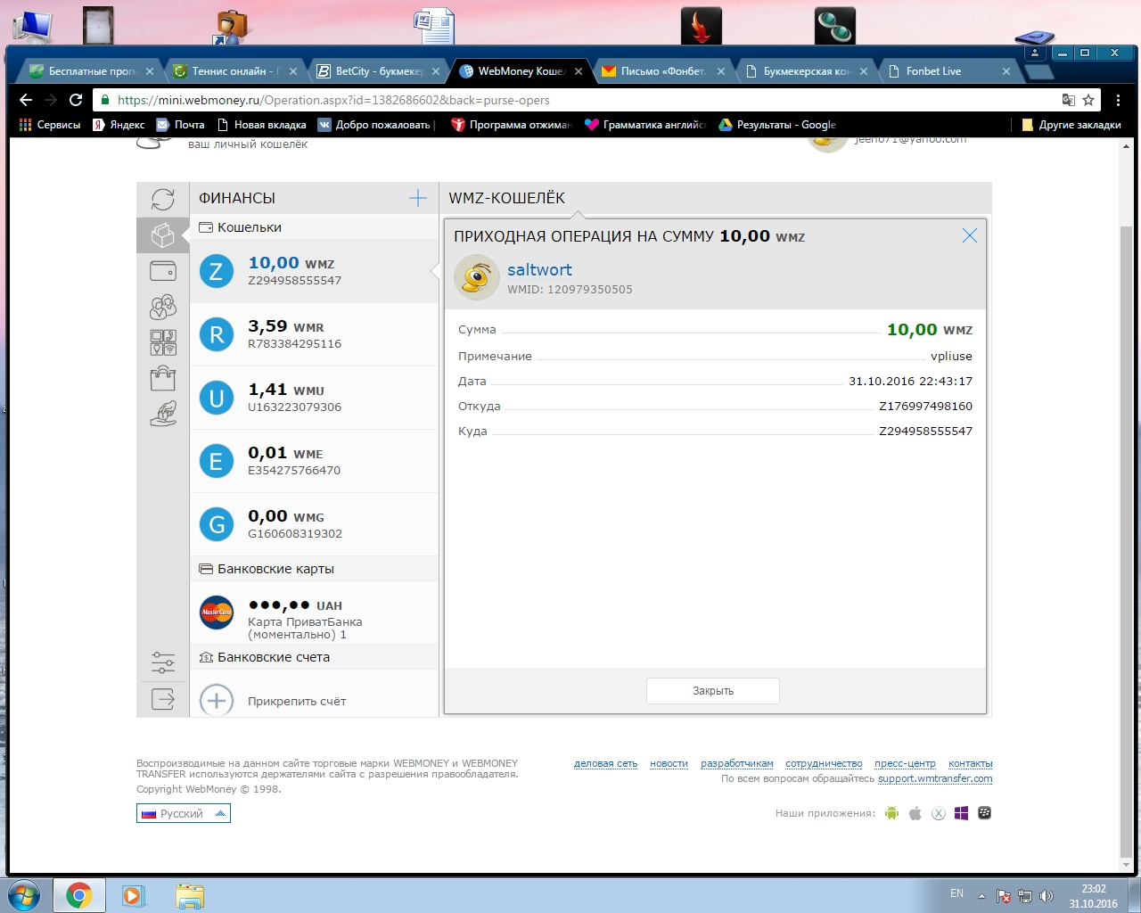Open разработчикам footer link
This screenshot has height=913, width=1141.
click(x=737, y=763)
